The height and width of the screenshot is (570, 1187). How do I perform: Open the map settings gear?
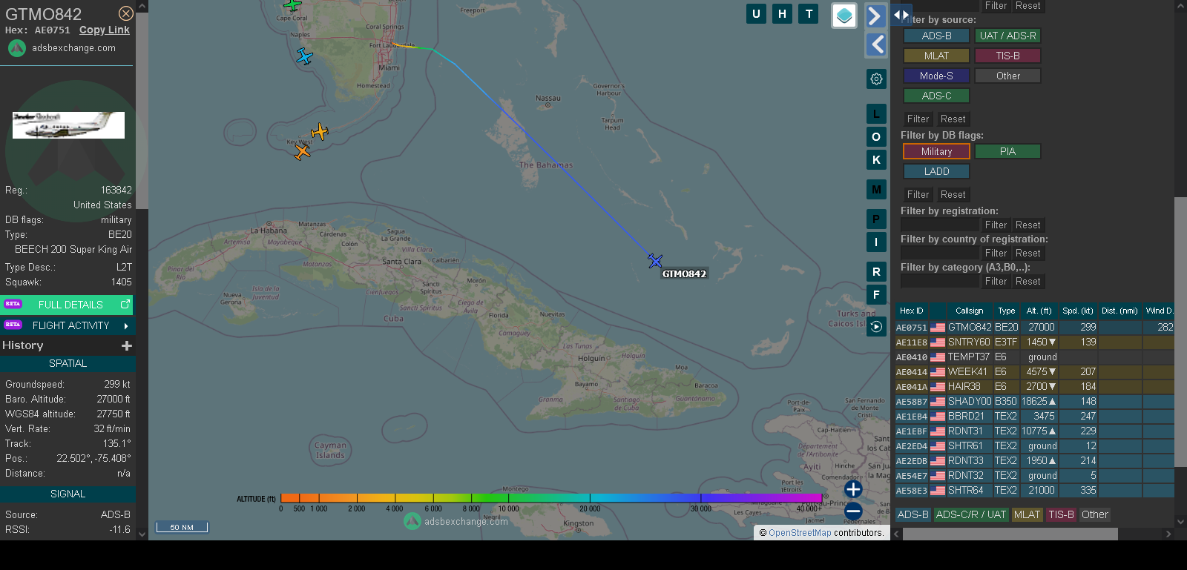click(x=876, y=79)
